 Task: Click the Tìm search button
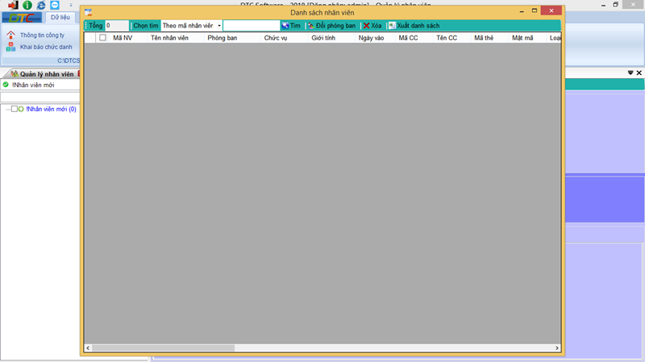click(290, 26)
